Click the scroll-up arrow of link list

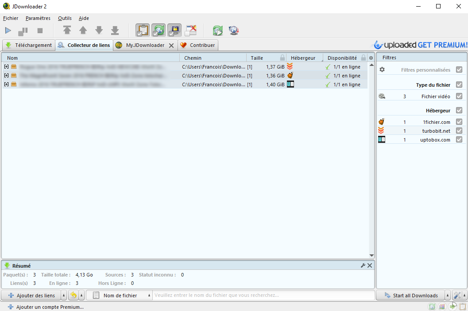pyautogui.click(x=371, y=65)
